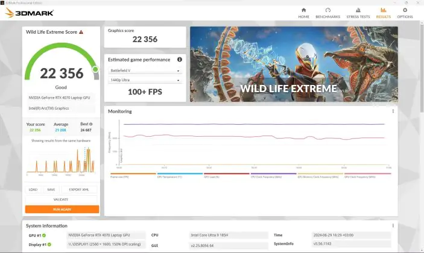Screen dimensions: 424x253
Task: Click the Best score value 24 687
Action: click(x=86, y=130)
